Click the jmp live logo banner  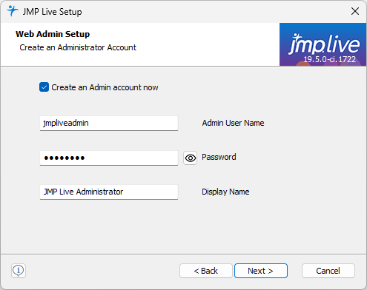[x=323, y=44]
